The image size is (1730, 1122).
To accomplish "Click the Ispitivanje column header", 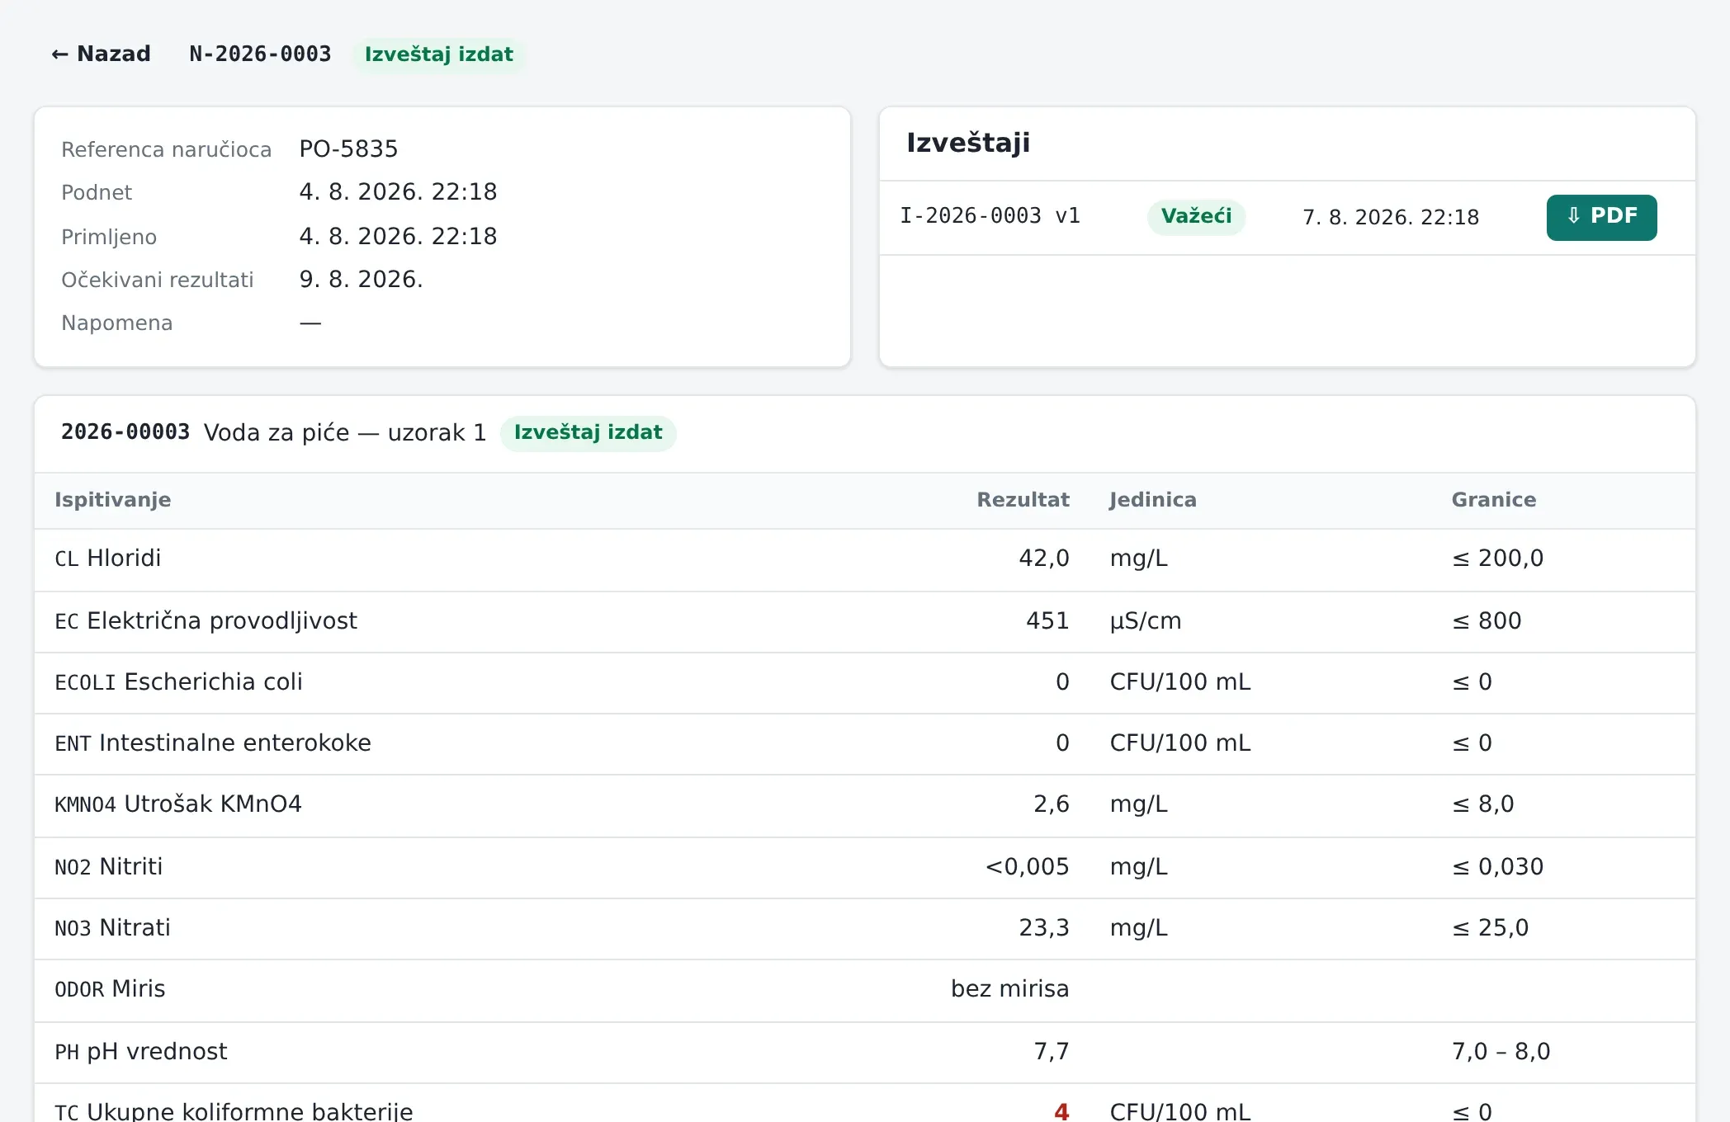I will point(113,500).
